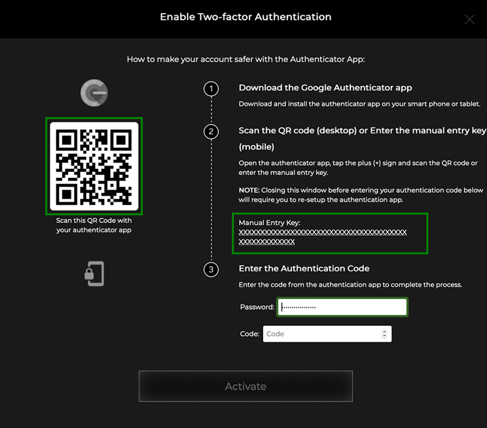The width and height of the screenshot is (487, 428).
Task: Select the manual entry key text
Action: (323, 237)
